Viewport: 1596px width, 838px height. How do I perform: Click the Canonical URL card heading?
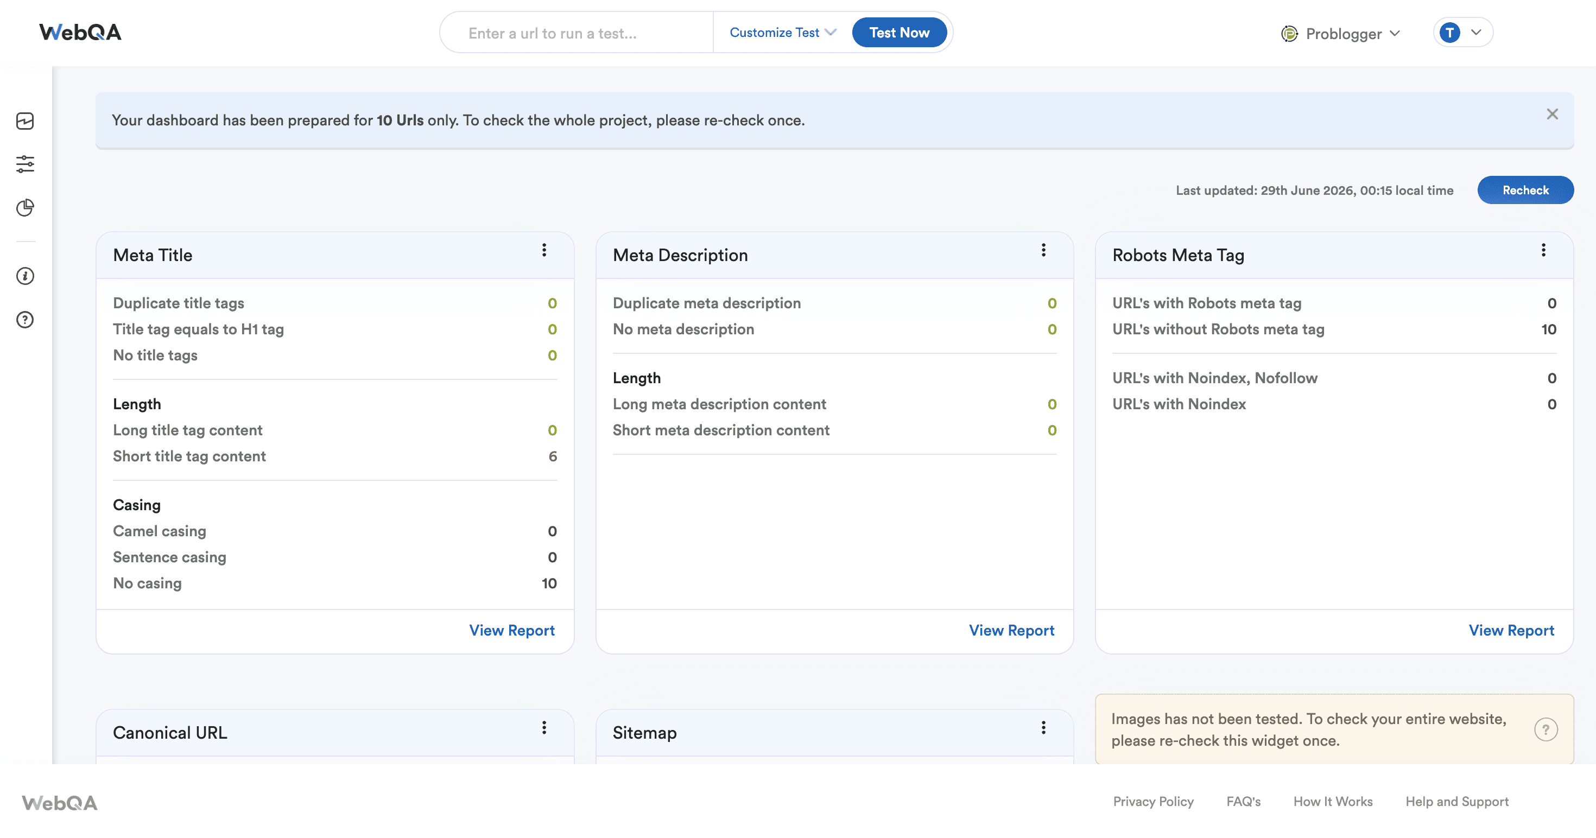click(x=170, y=733)
